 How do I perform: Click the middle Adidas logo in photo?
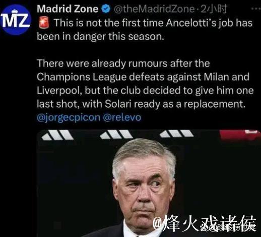click(116, 134)
